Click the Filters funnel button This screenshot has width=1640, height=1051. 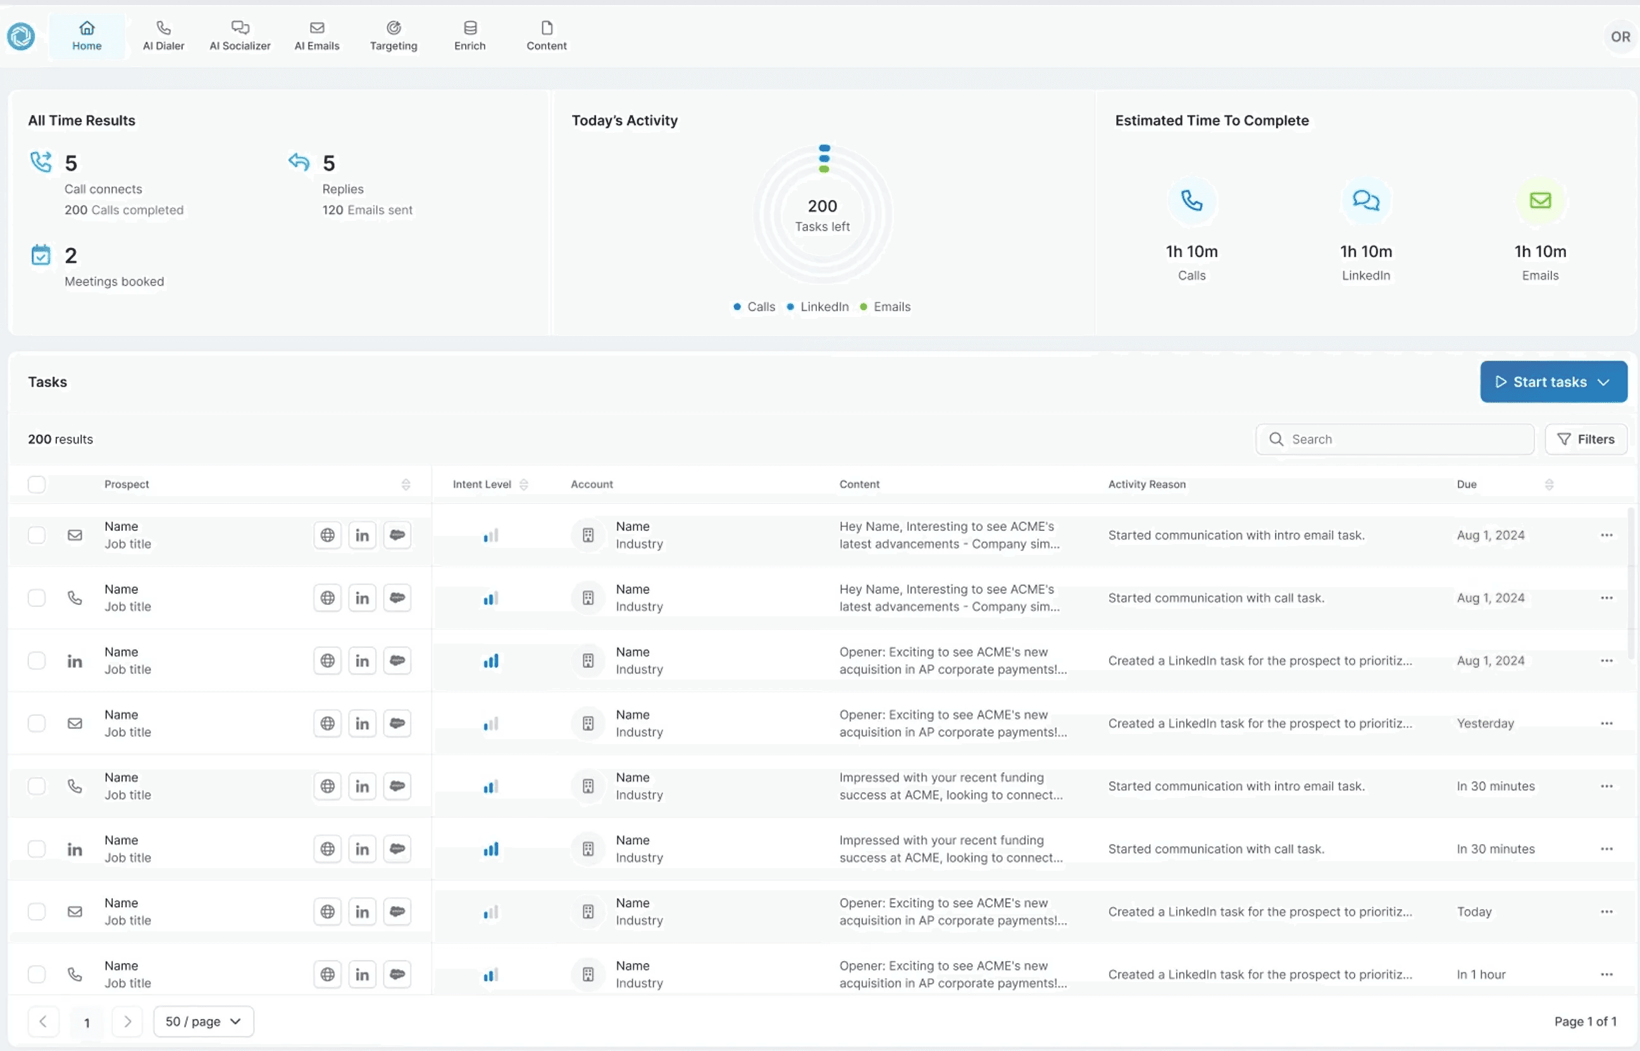coord(1586,439)
